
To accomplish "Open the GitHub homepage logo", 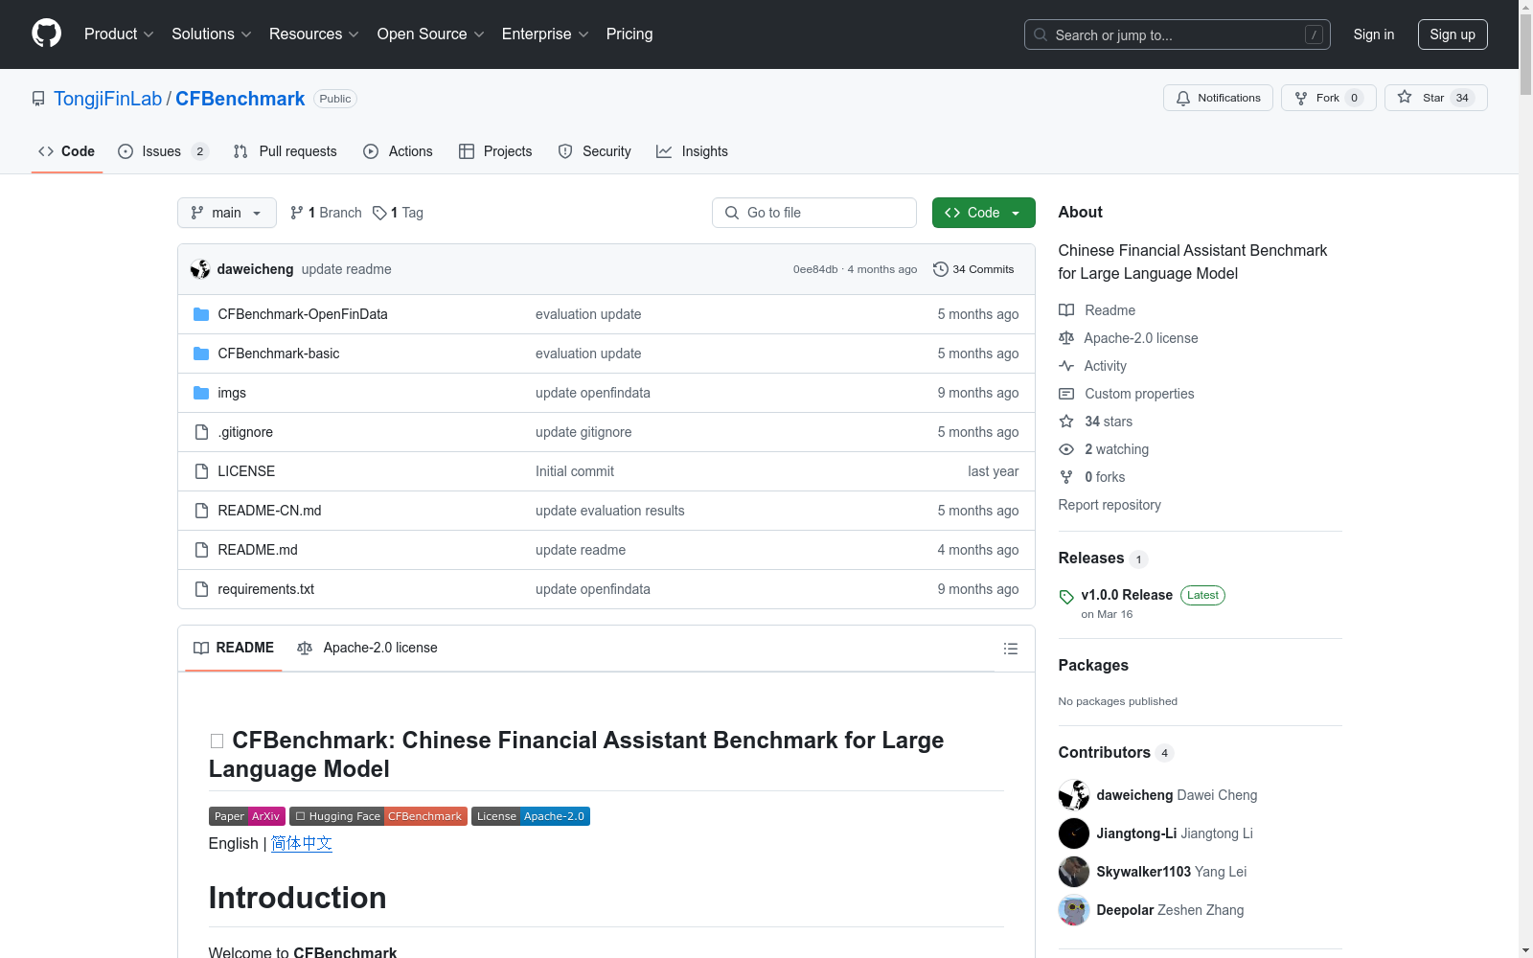I will point(46,34).
